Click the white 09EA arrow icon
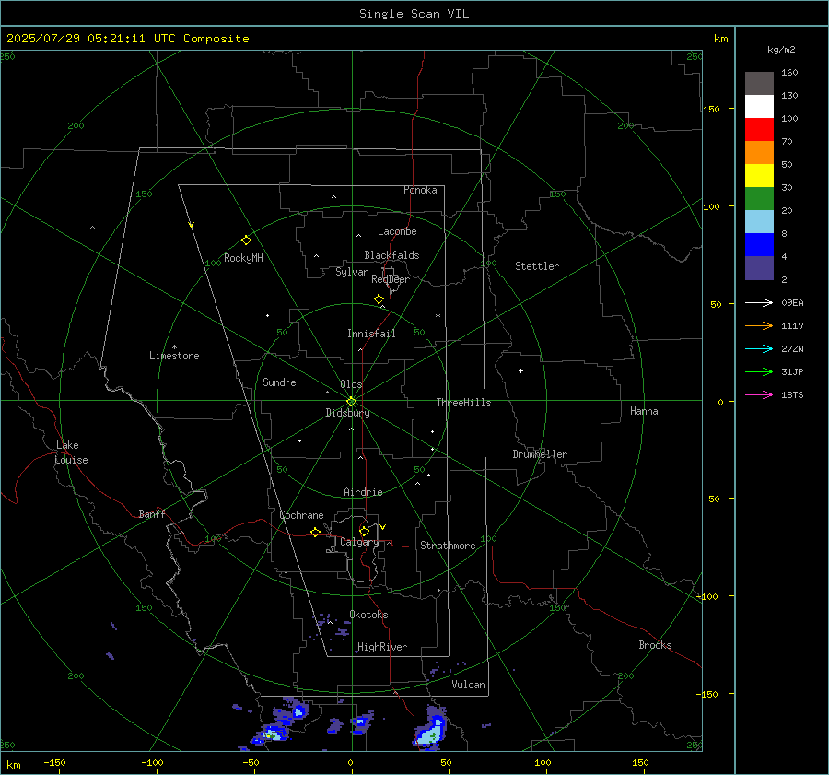The image size is (829, 775). (759, 302)
